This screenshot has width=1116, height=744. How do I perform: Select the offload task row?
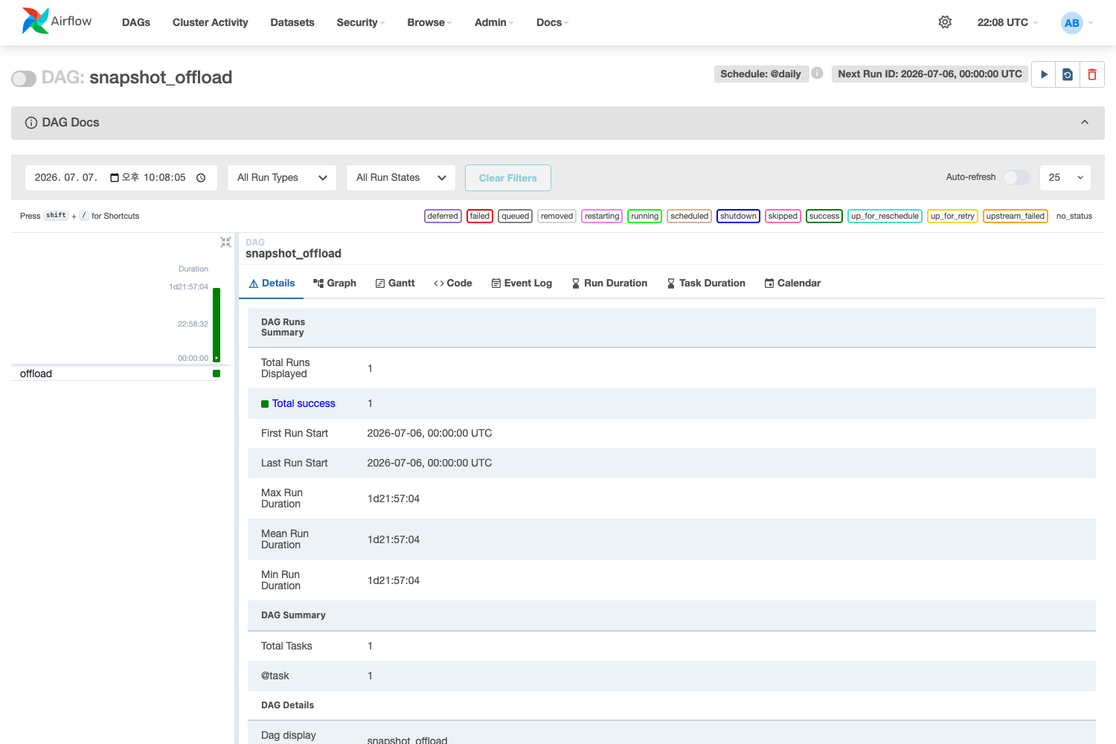pyautogui.click(x=116, y=373)
